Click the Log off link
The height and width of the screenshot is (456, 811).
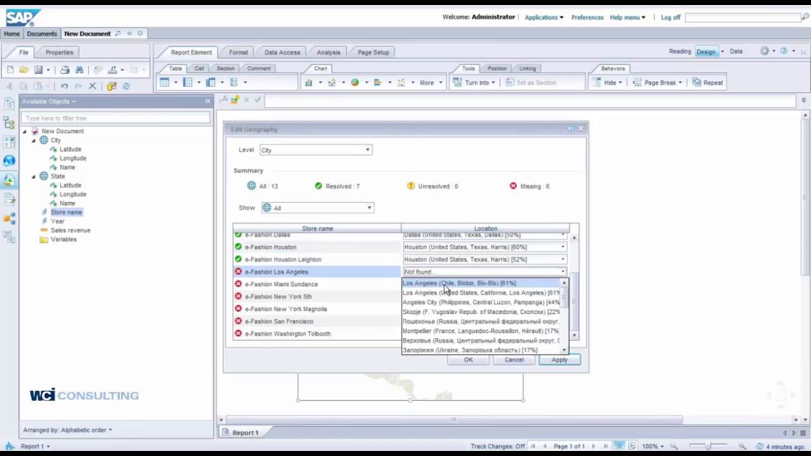coord(670,18)
